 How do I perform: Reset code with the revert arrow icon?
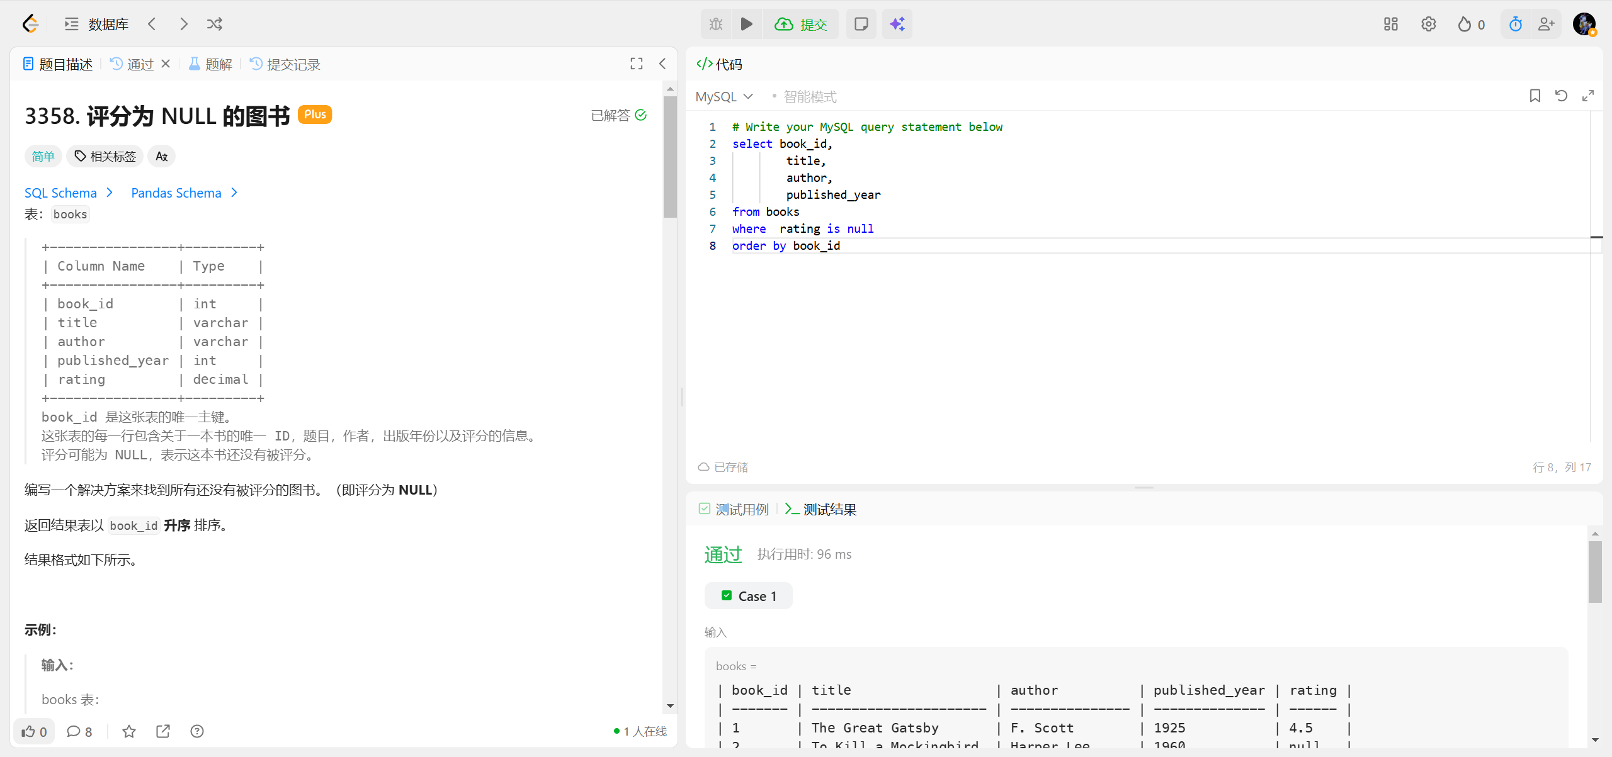tap(1561, 96)
